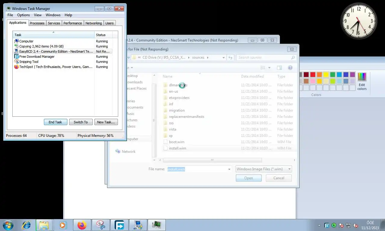Switch to EasyBCD taskbar icon

[x=138, y=225]
